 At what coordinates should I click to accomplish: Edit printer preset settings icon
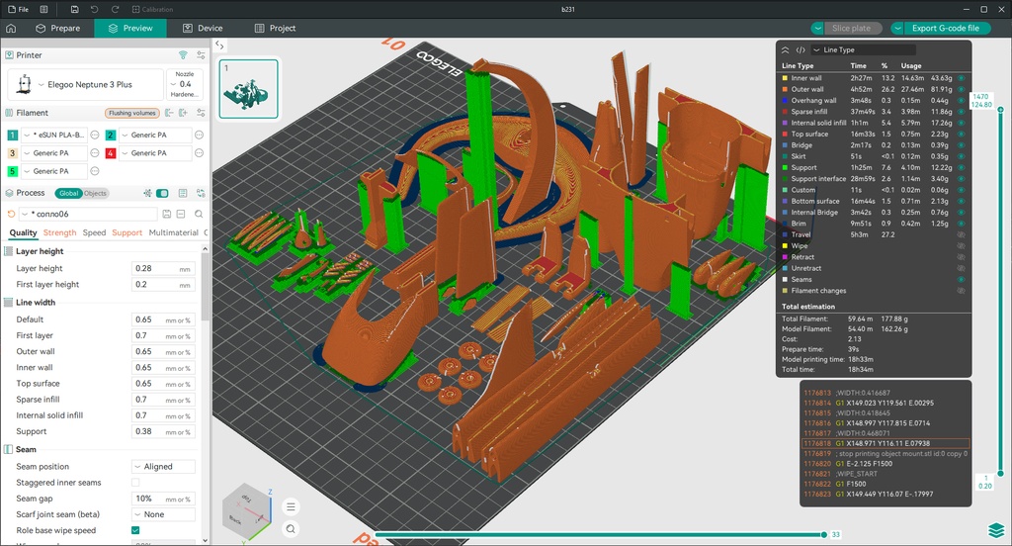[x=201, y=55]
